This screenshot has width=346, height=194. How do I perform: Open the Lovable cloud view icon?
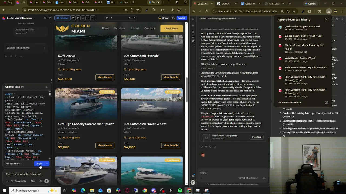click(73, 18)
